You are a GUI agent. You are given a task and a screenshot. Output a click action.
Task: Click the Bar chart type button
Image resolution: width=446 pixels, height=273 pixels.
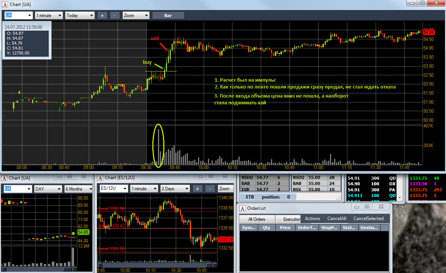[168, 16]
